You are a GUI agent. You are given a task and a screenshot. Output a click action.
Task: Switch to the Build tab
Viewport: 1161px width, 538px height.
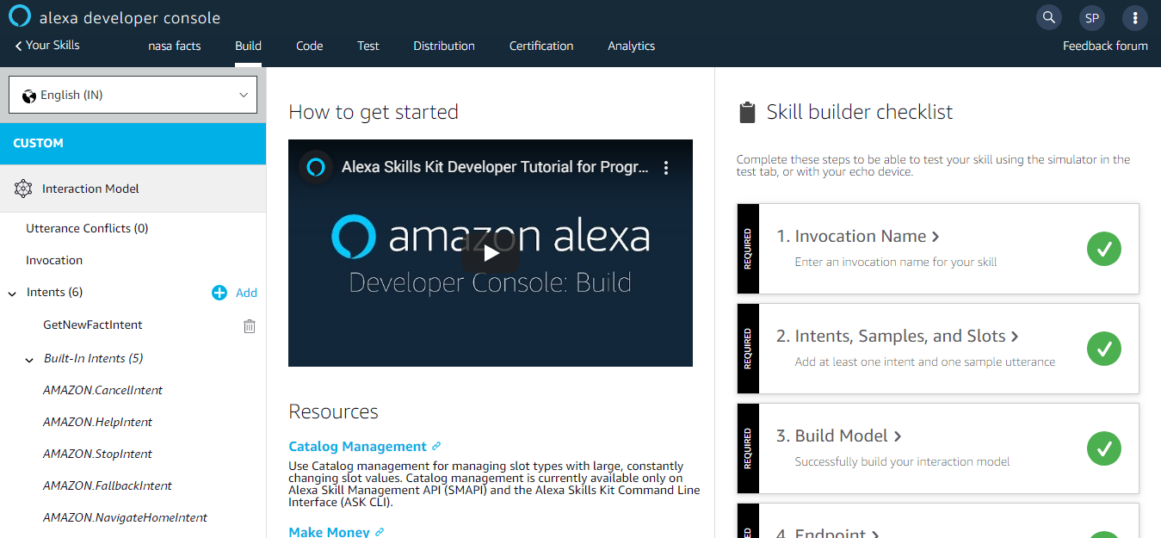(248, 46)
